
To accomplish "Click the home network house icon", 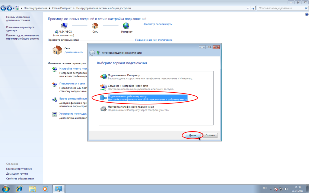I will pos(57,50).
